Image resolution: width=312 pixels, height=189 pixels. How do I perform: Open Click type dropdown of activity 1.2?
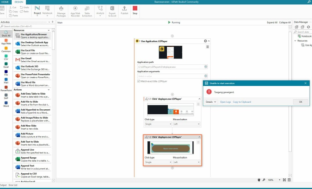click(x=158, y=162)
